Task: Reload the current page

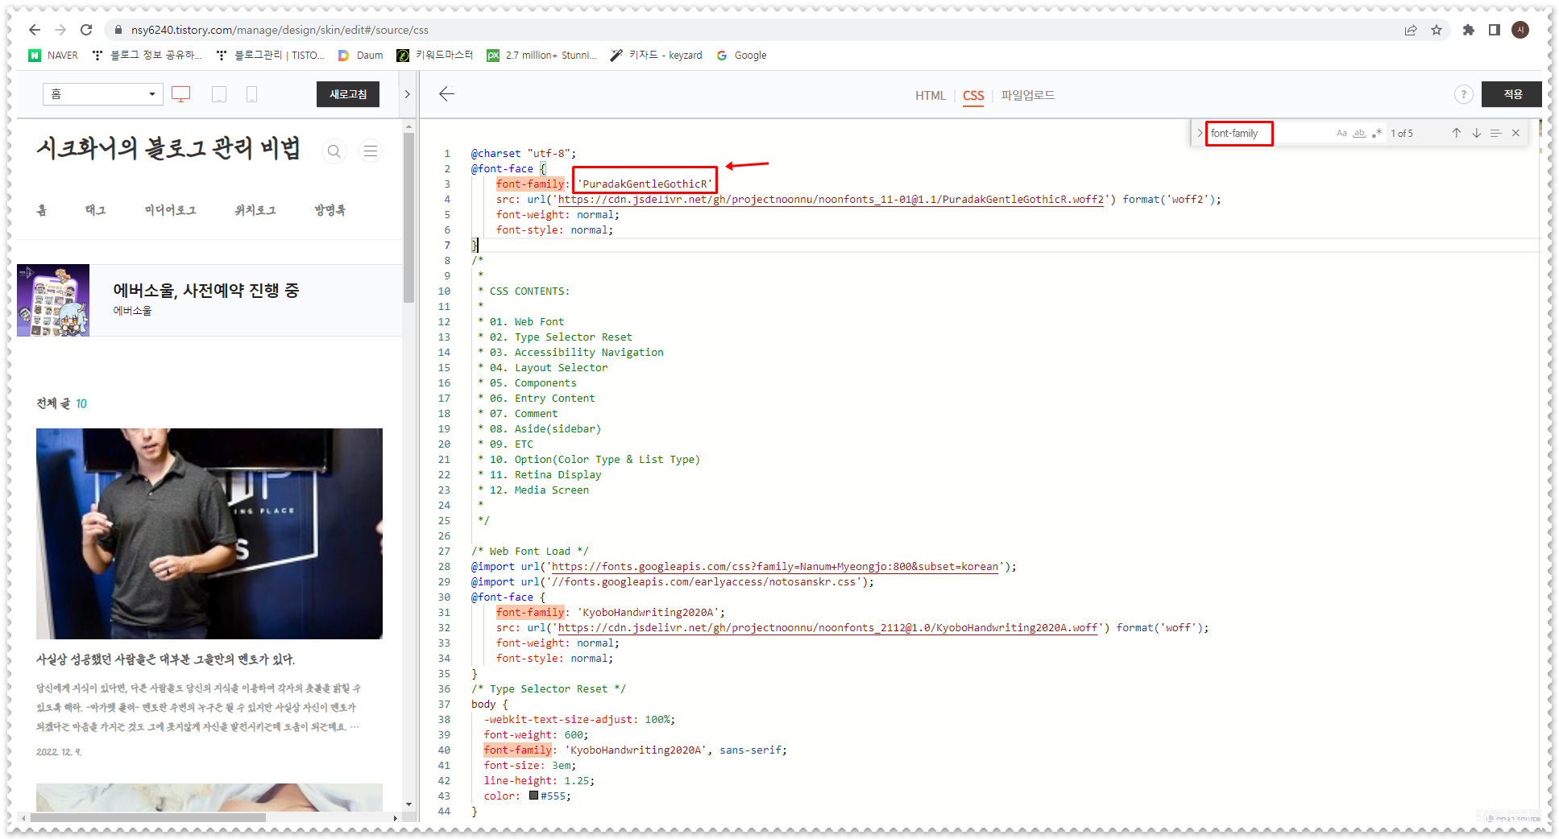Action: [86, 30]
